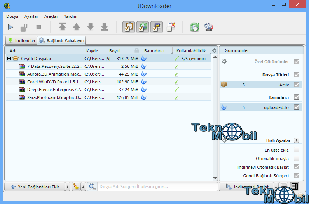Click 'Yeni Bağlantıları Ekle' button

click(x=35, y=187)
